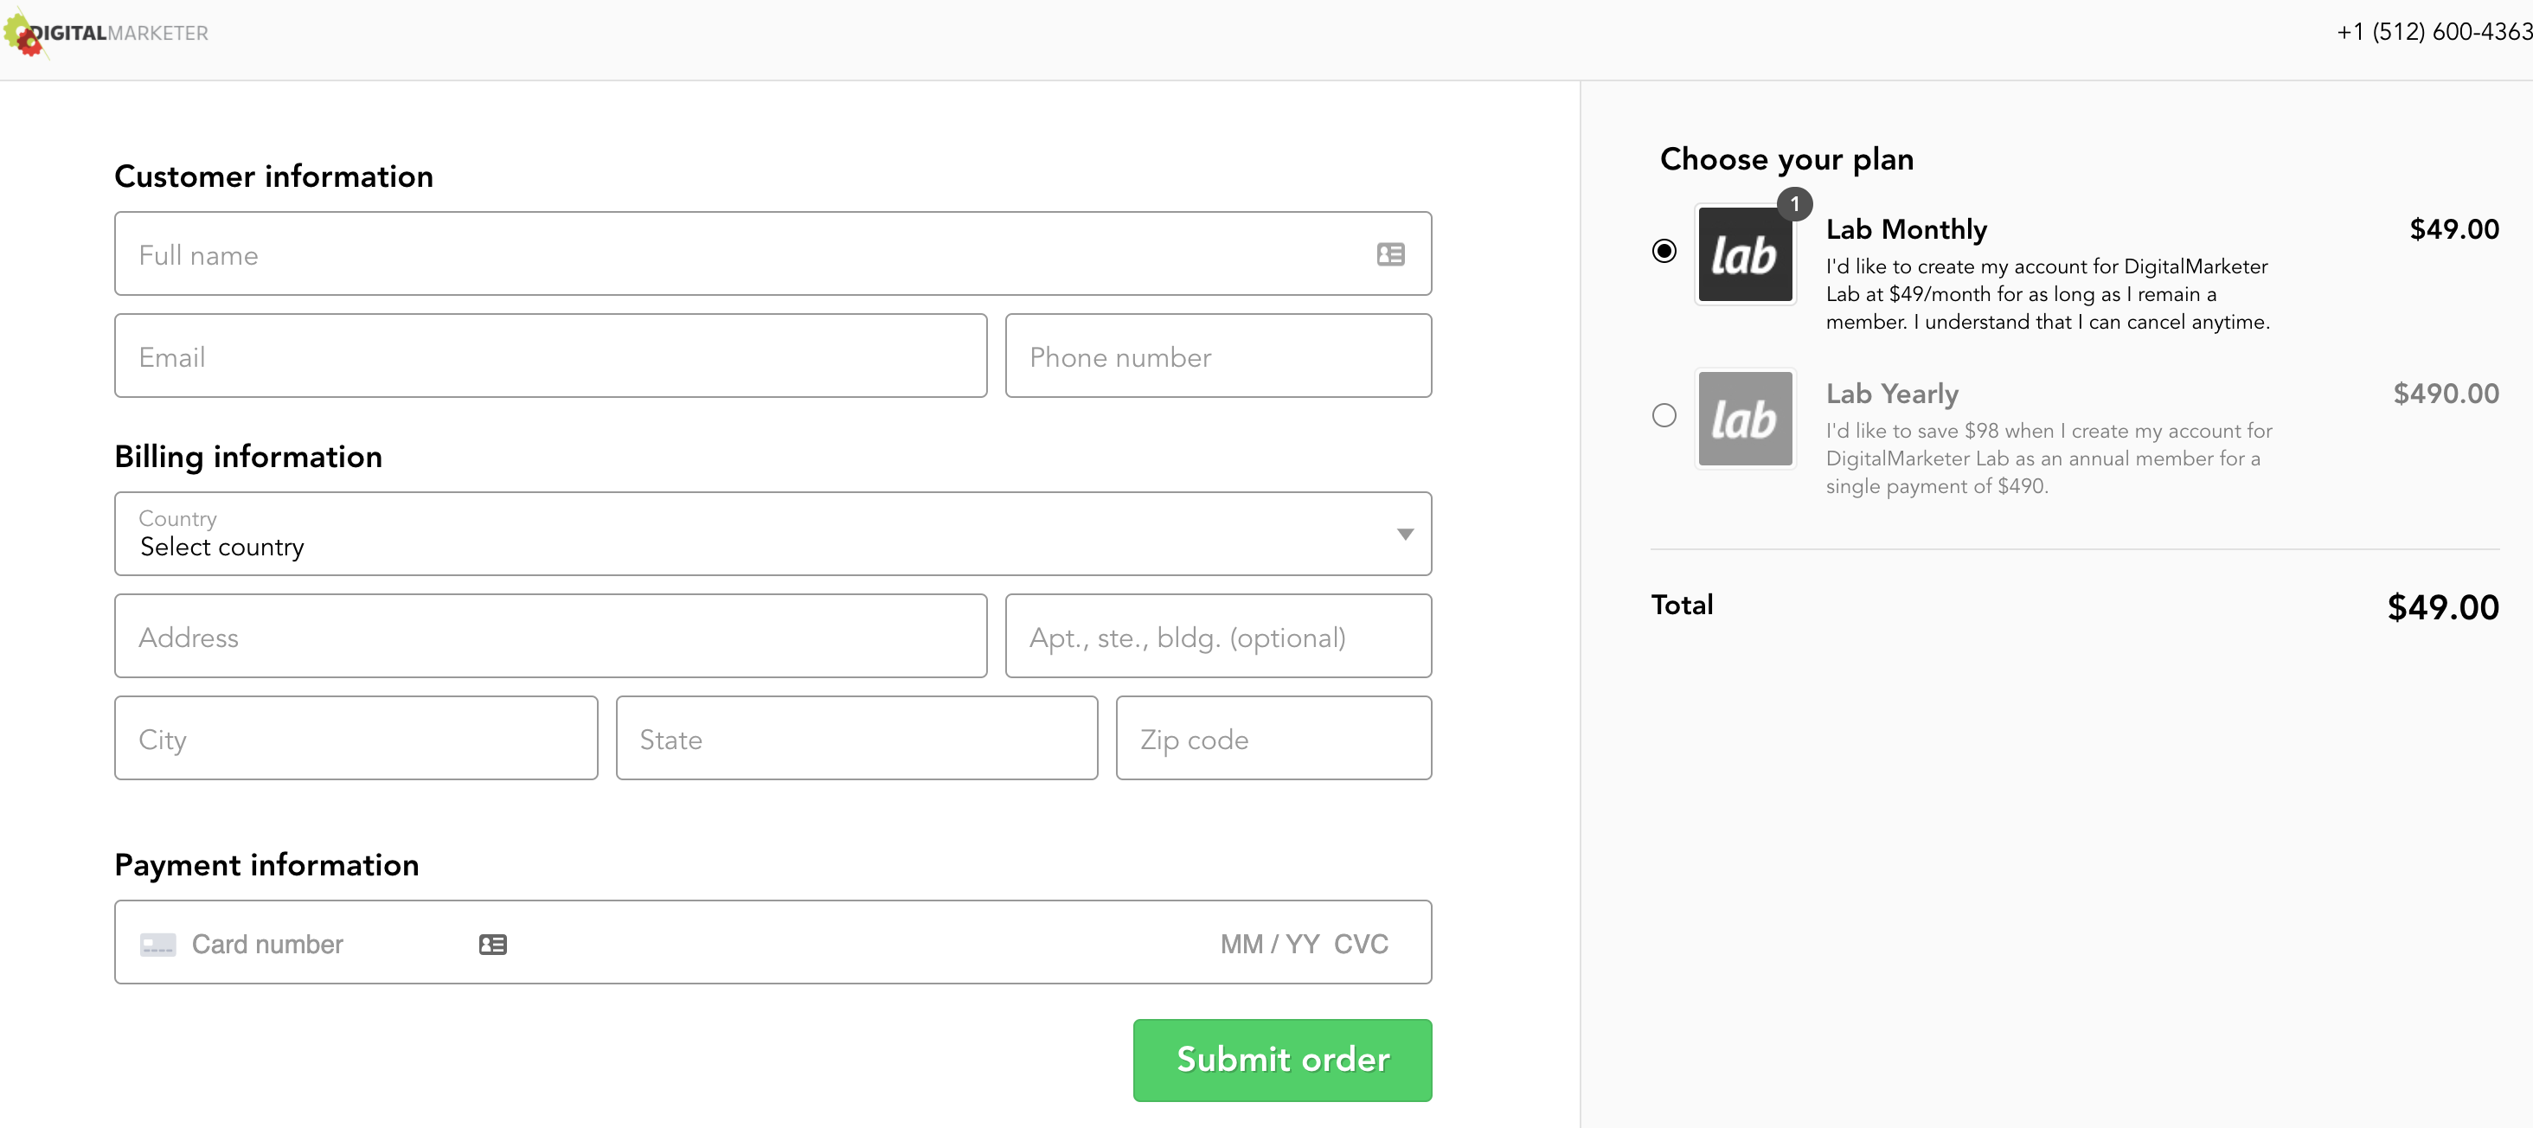2533x1128 pixels.
Task: Focus the Email input field
Action: (549, 356)
